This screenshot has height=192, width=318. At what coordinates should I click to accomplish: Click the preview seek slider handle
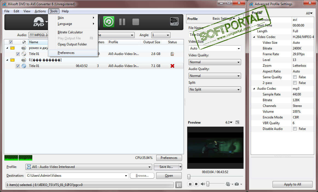[189, 177]
